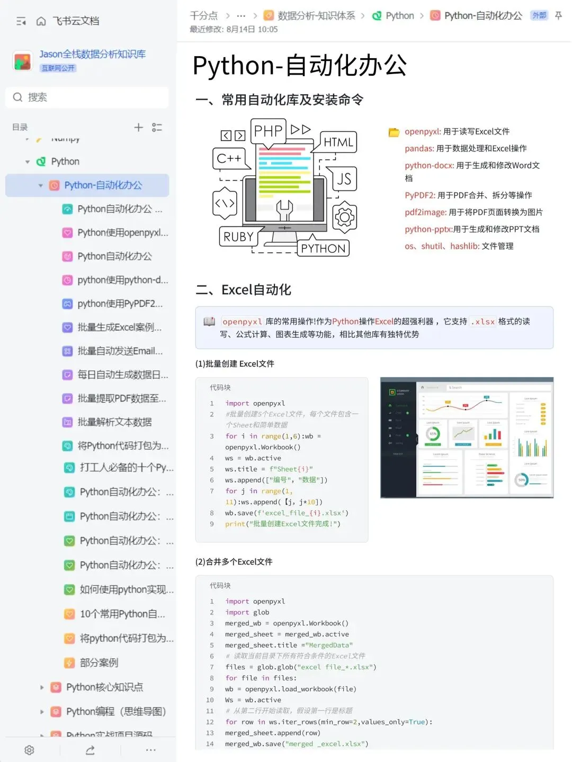Click the 互联网公开 visibility tag
Screen dimensions: 572x762
coord(58,68)
